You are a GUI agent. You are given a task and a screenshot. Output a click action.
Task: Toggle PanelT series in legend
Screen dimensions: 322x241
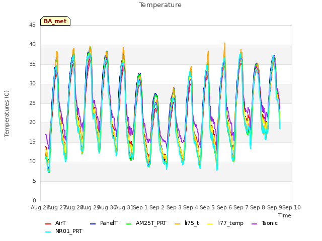104,223
